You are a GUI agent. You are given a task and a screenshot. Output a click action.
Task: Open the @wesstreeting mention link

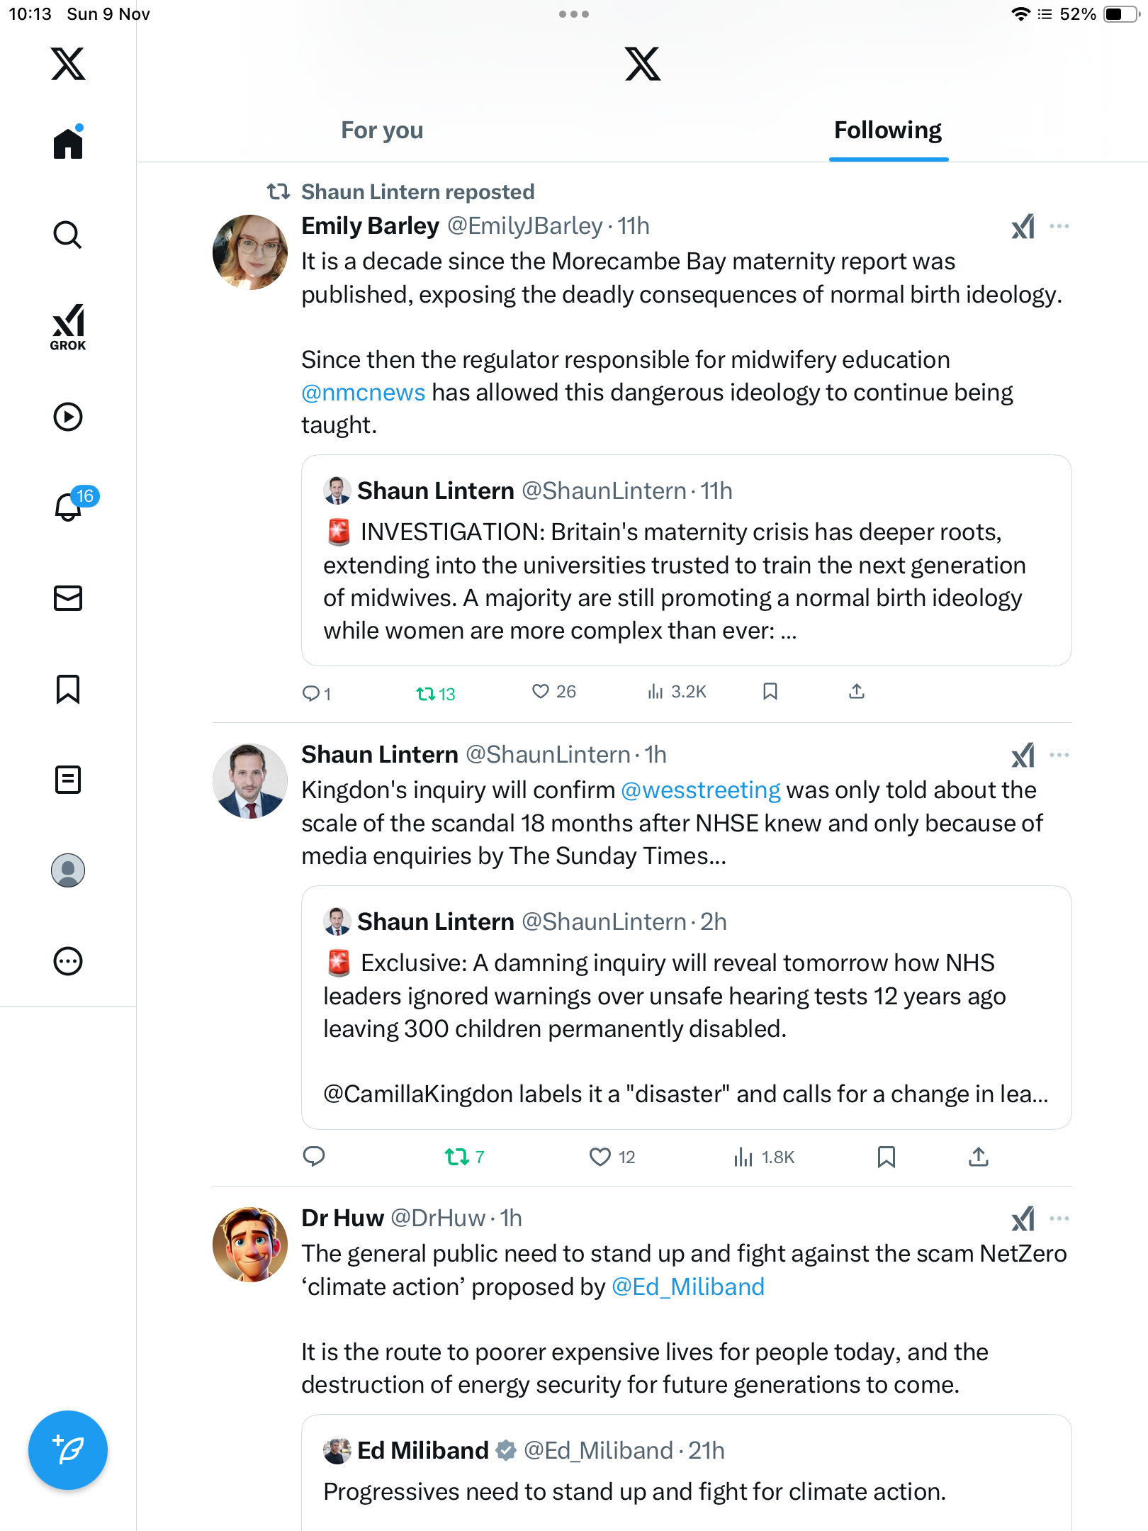pos(700,790)
